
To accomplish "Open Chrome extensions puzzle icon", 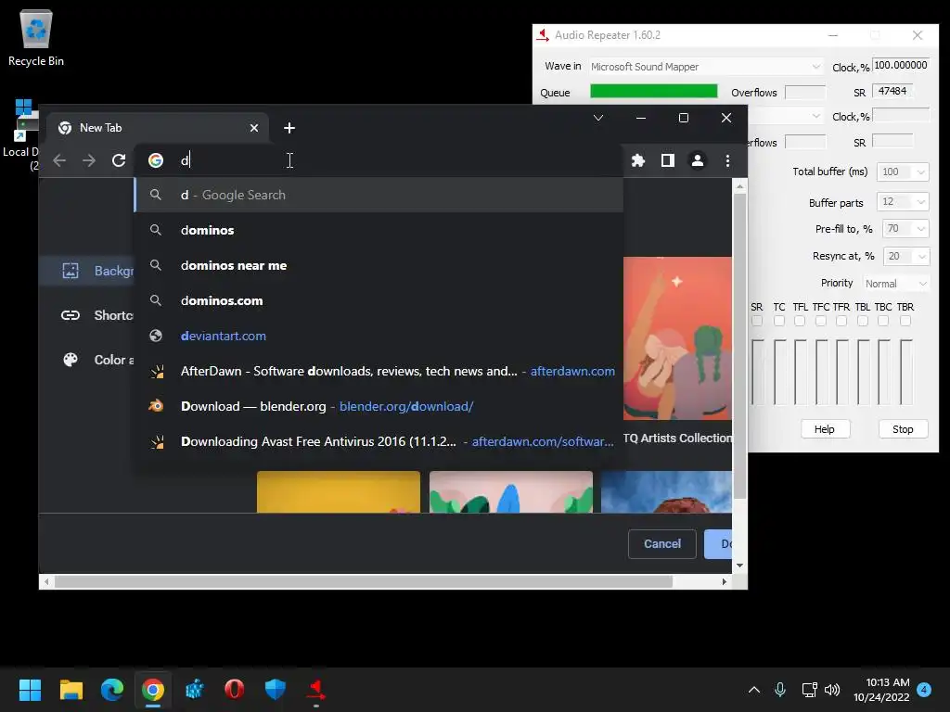I will [x=638, y=160].
